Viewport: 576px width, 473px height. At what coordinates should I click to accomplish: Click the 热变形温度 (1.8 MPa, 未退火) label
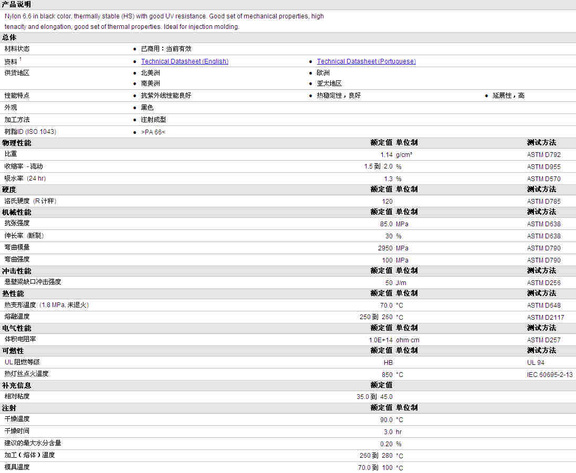(47, 305)
